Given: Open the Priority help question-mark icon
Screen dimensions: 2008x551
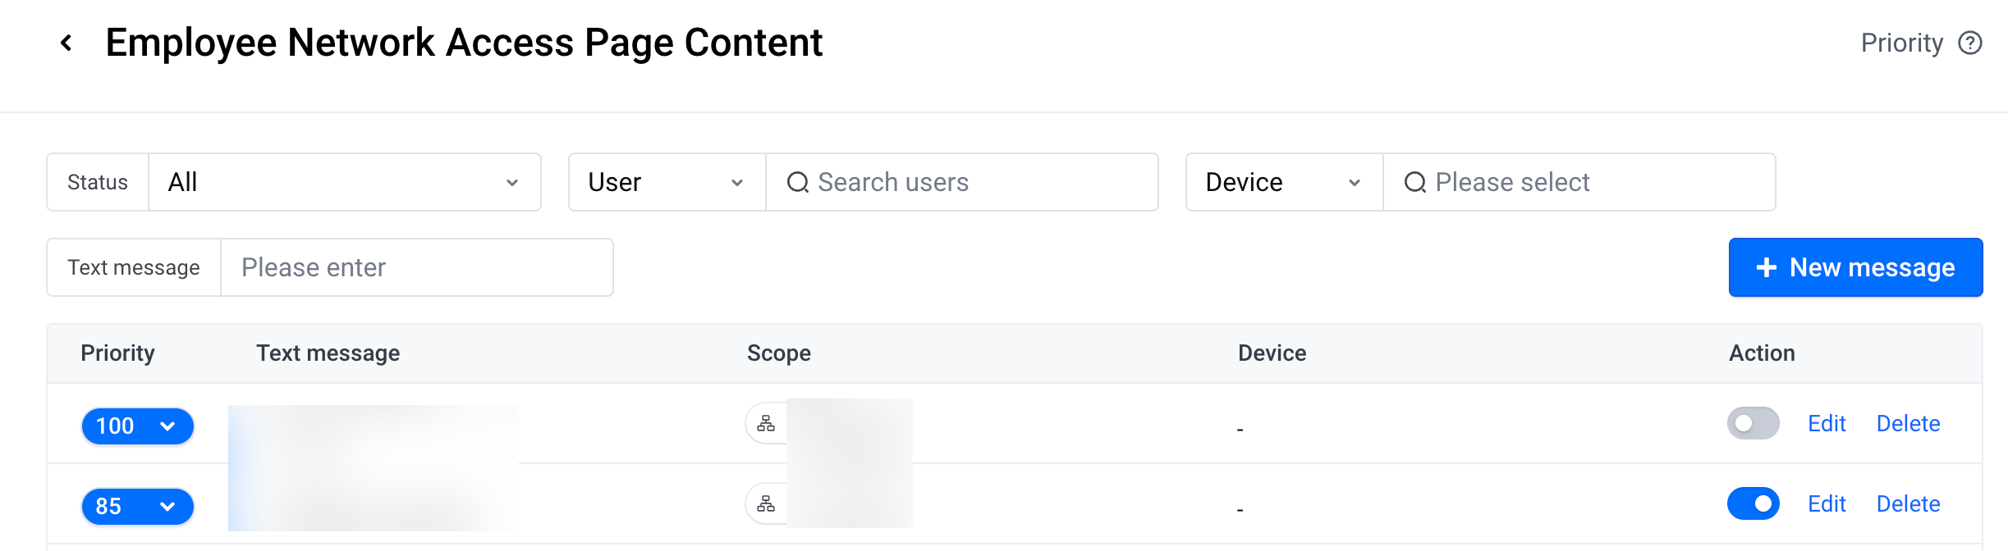Looking at the screenshot, I should coord(1970,43).
